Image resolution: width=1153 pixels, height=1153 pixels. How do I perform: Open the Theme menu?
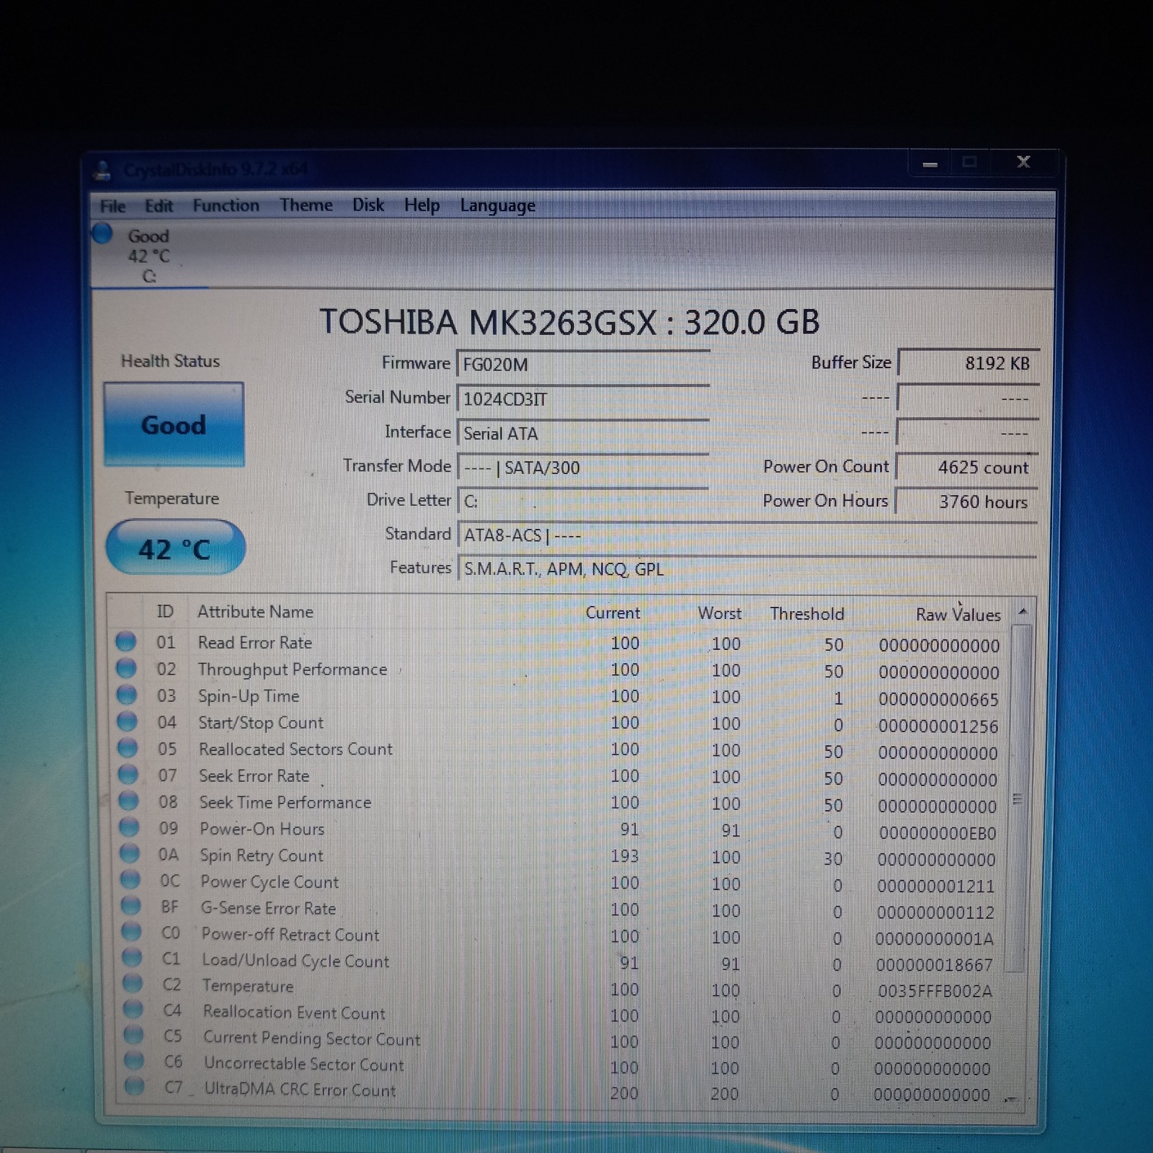coord(306,205)
